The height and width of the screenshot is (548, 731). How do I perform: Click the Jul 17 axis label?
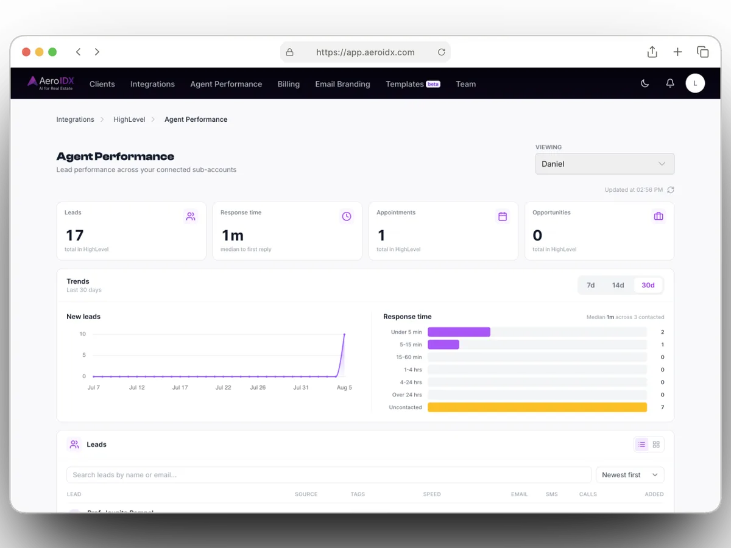point(180,387)
